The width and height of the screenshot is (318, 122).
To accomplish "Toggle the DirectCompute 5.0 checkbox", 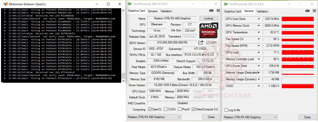I will [193, 109].
